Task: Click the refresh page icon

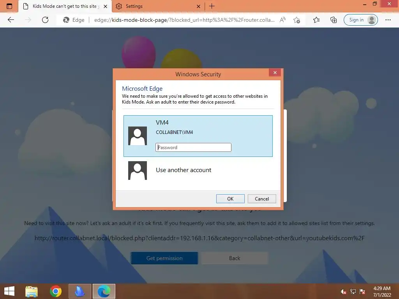Action: [x=45, y=20]
